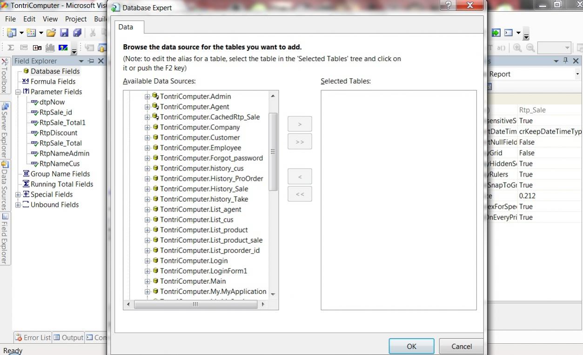The height and width of the screenshot is (355, 583).
Task: Close the Field Explorer panel
Action: pos(101,61)
